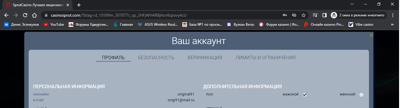Image resolution: width=402 pixels, height=108 pixels.
Task: Go back to the previous page
Action: [x=6, y=15]
